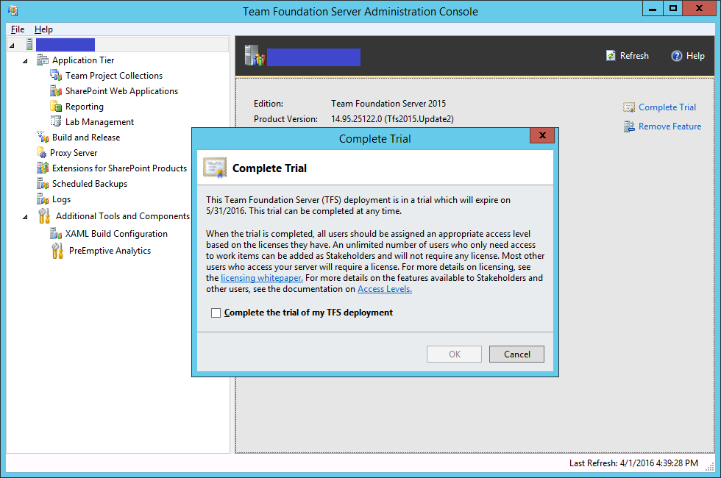Image resolution: width=721 pixels, height=478 pixels.
Task: Select Reporting tree item
Action: click(84, 106)
